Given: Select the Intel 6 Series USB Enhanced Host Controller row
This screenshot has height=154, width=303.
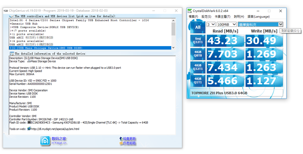Looking at the screenshot, I should [90, 20].
